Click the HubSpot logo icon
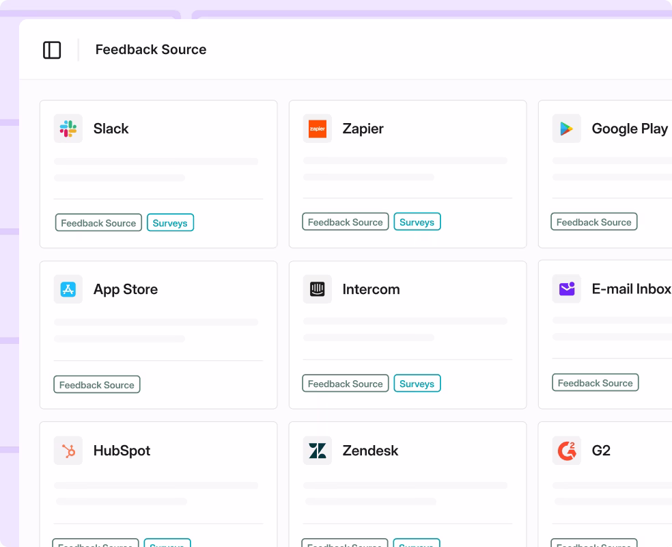The image size is (672, 547). pyautogui.click(x=68, y=451)
